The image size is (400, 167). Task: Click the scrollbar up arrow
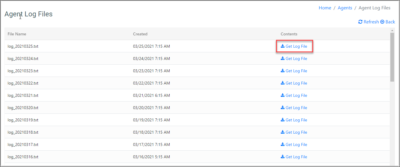(392, 30)
